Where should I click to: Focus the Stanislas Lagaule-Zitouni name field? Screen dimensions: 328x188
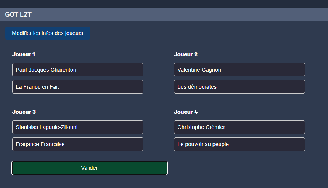coord(77,127)
